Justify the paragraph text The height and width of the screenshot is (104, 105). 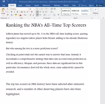tap(46, 12)
